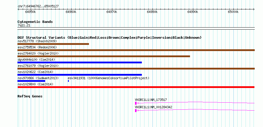Select the dgv6444n100 blue gain bar
This screenshot has width=263, height=127.
80,62
